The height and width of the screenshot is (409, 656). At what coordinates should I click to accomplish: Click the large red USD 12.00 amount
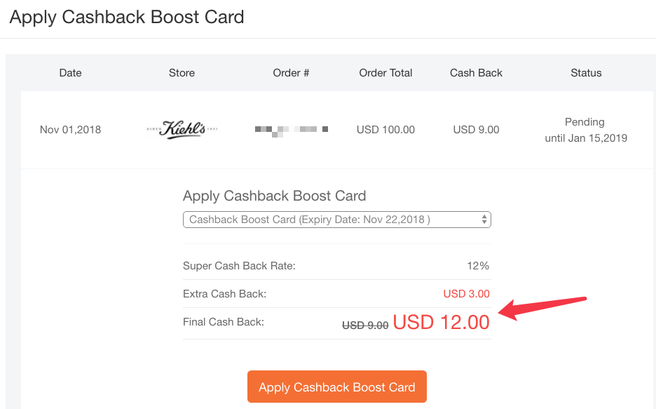(x=441, y=323)
